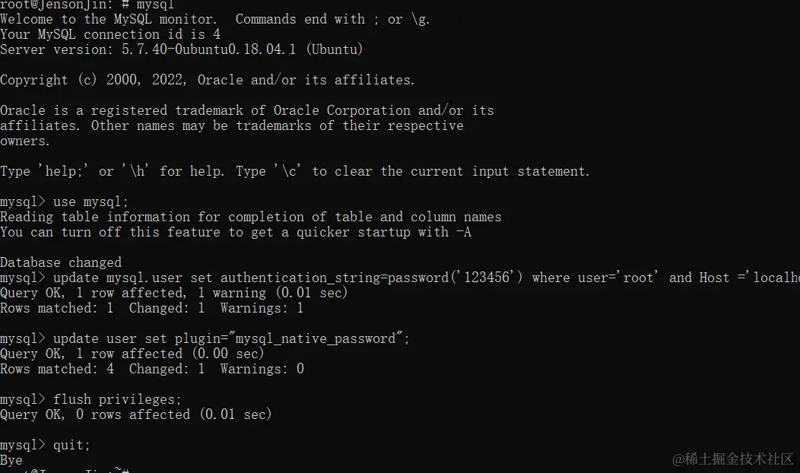The height and width of the screenshot is (473, 800).
Task: Click the 'Reading table information' message
Action: [x=250, y=217]
